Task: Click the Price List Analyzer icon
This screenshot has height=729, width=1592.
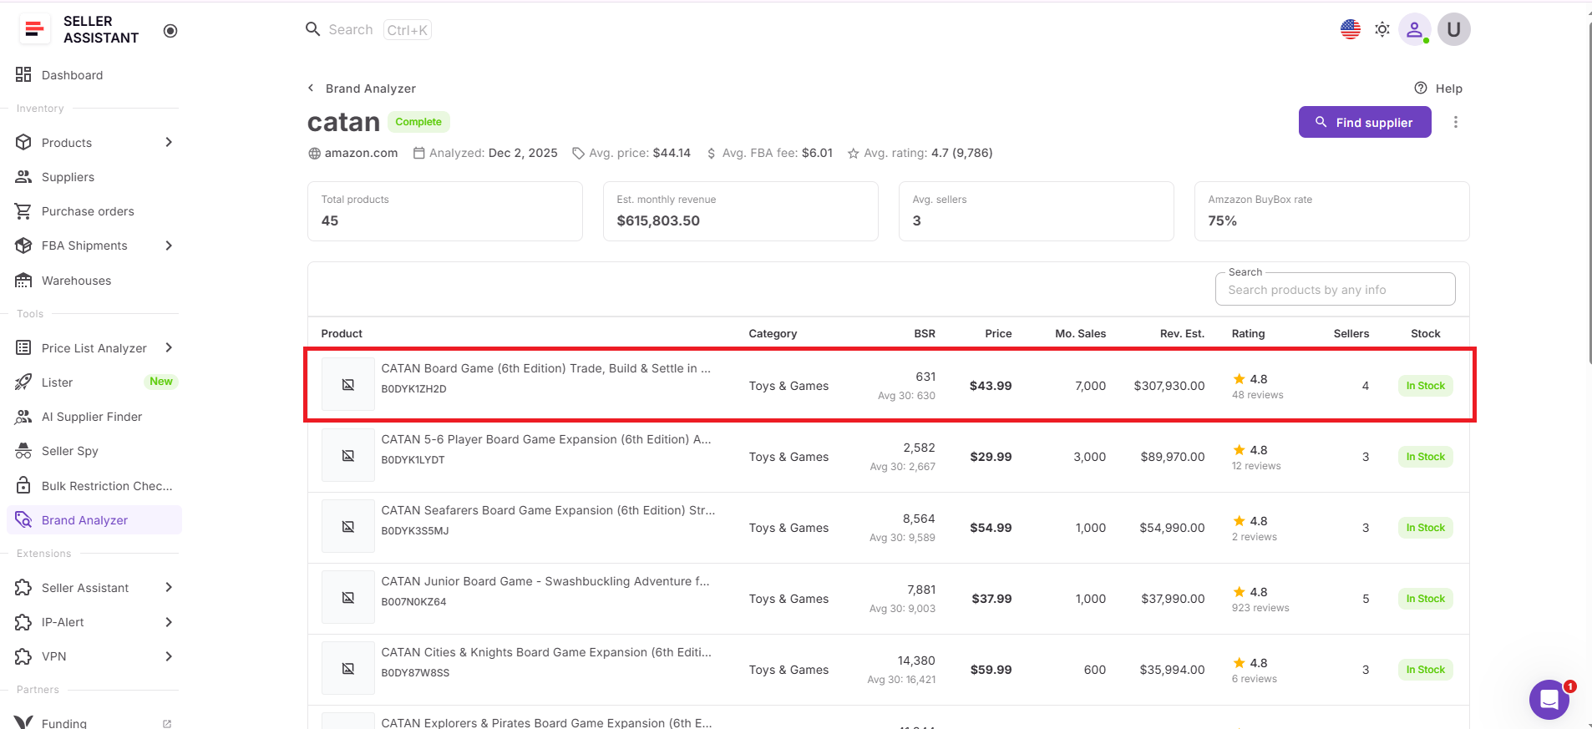Action: click(23, 347)
